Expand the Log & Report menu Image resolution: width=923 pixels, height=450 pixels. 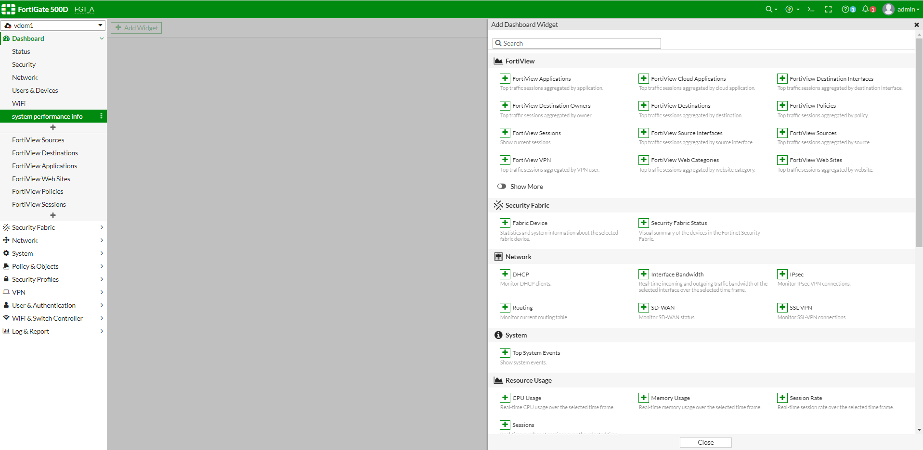[53, 331]
